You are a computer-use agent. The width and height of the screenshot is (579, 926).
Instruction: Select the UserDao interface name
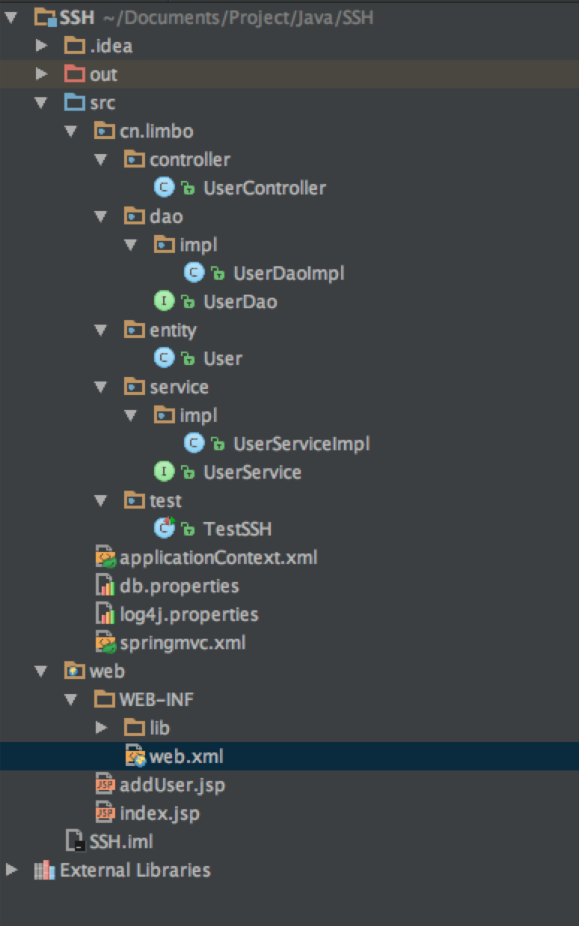tap(240, 302)
